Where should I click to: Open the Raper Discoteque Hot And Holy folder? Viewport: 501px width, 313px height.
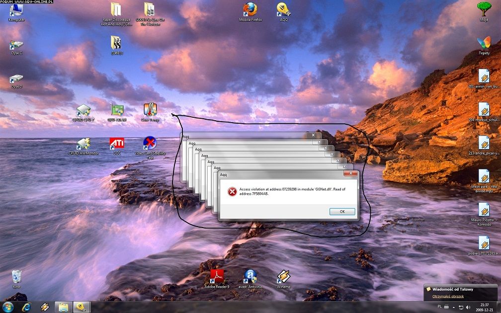pyautogui.click(x=116, y=10)
